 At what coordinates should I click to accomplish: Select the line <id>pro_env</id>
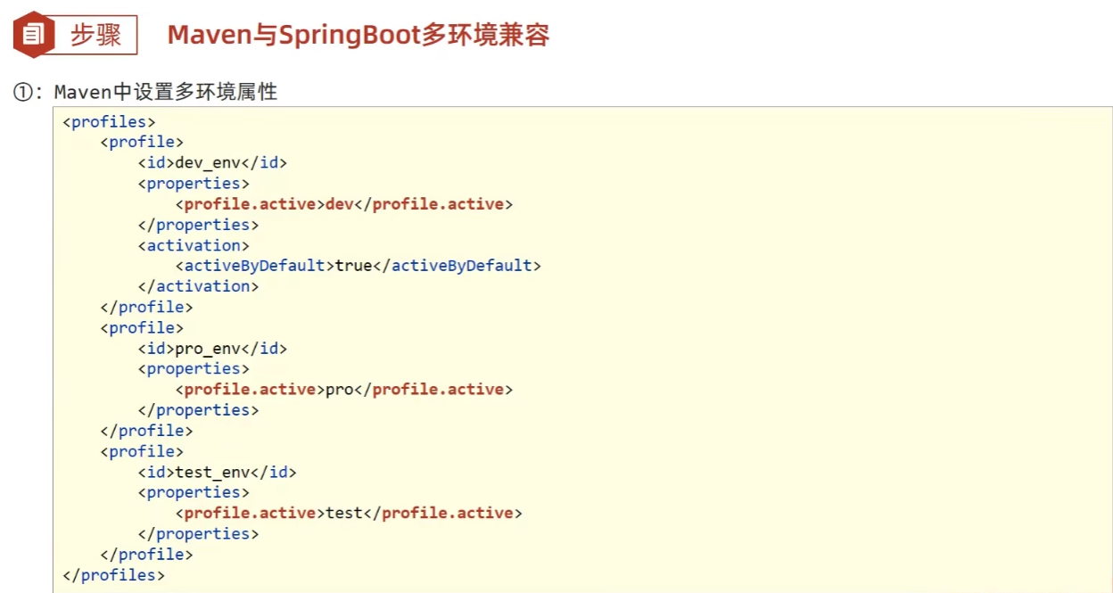pos(213,348)
